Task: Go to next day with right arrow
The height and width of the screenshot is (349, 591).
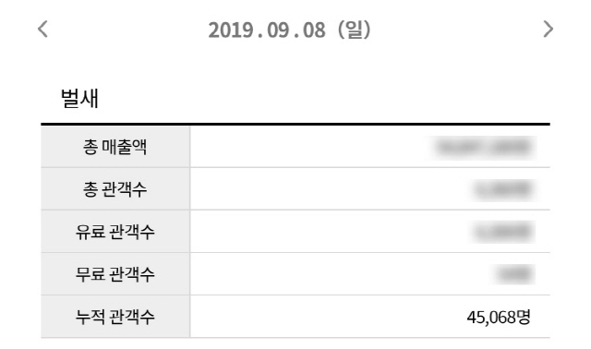Action: (549, 29)
